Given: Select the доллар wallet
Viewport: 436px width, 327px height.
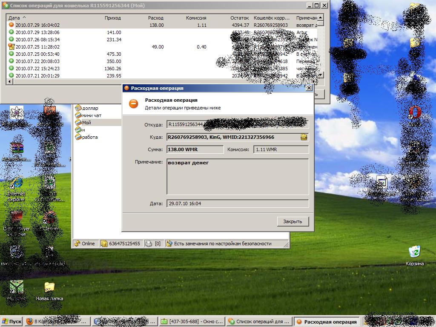Looking at the screenshot, I should [x=90, y=108].
